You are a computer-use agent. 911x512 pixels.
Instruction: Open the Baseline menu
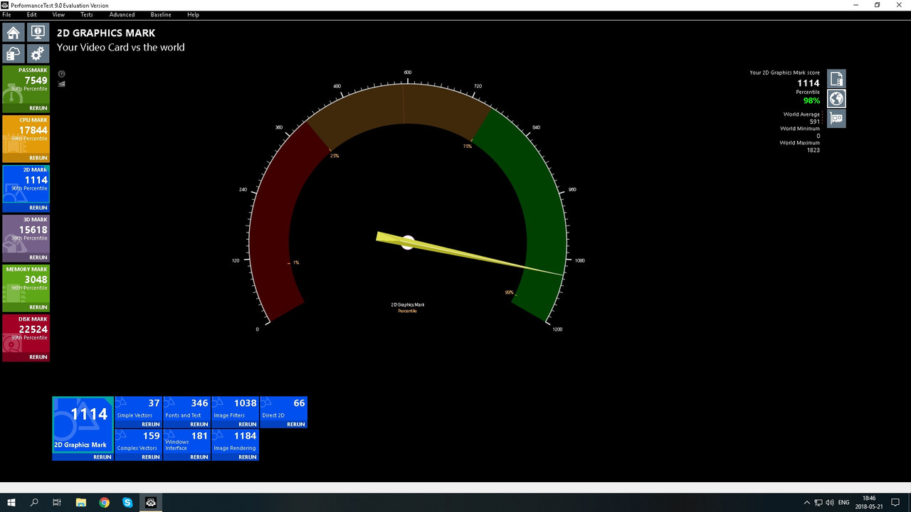pyautogui.click(x=161, y=15)
